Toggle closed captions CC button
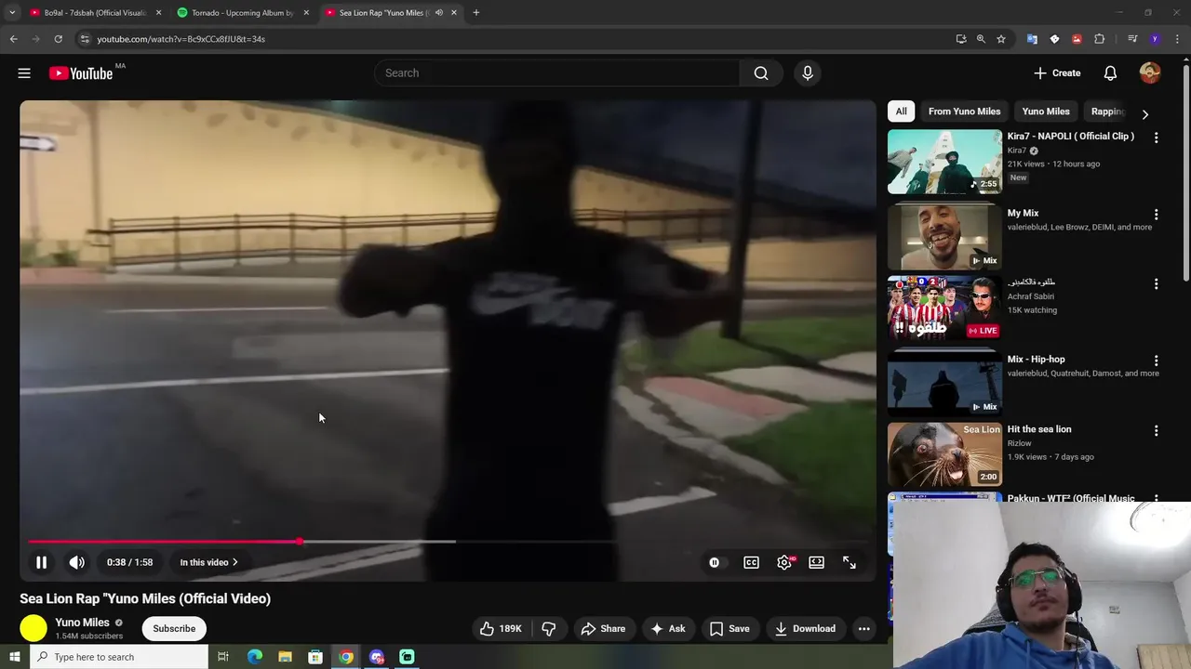 [751, 562]
